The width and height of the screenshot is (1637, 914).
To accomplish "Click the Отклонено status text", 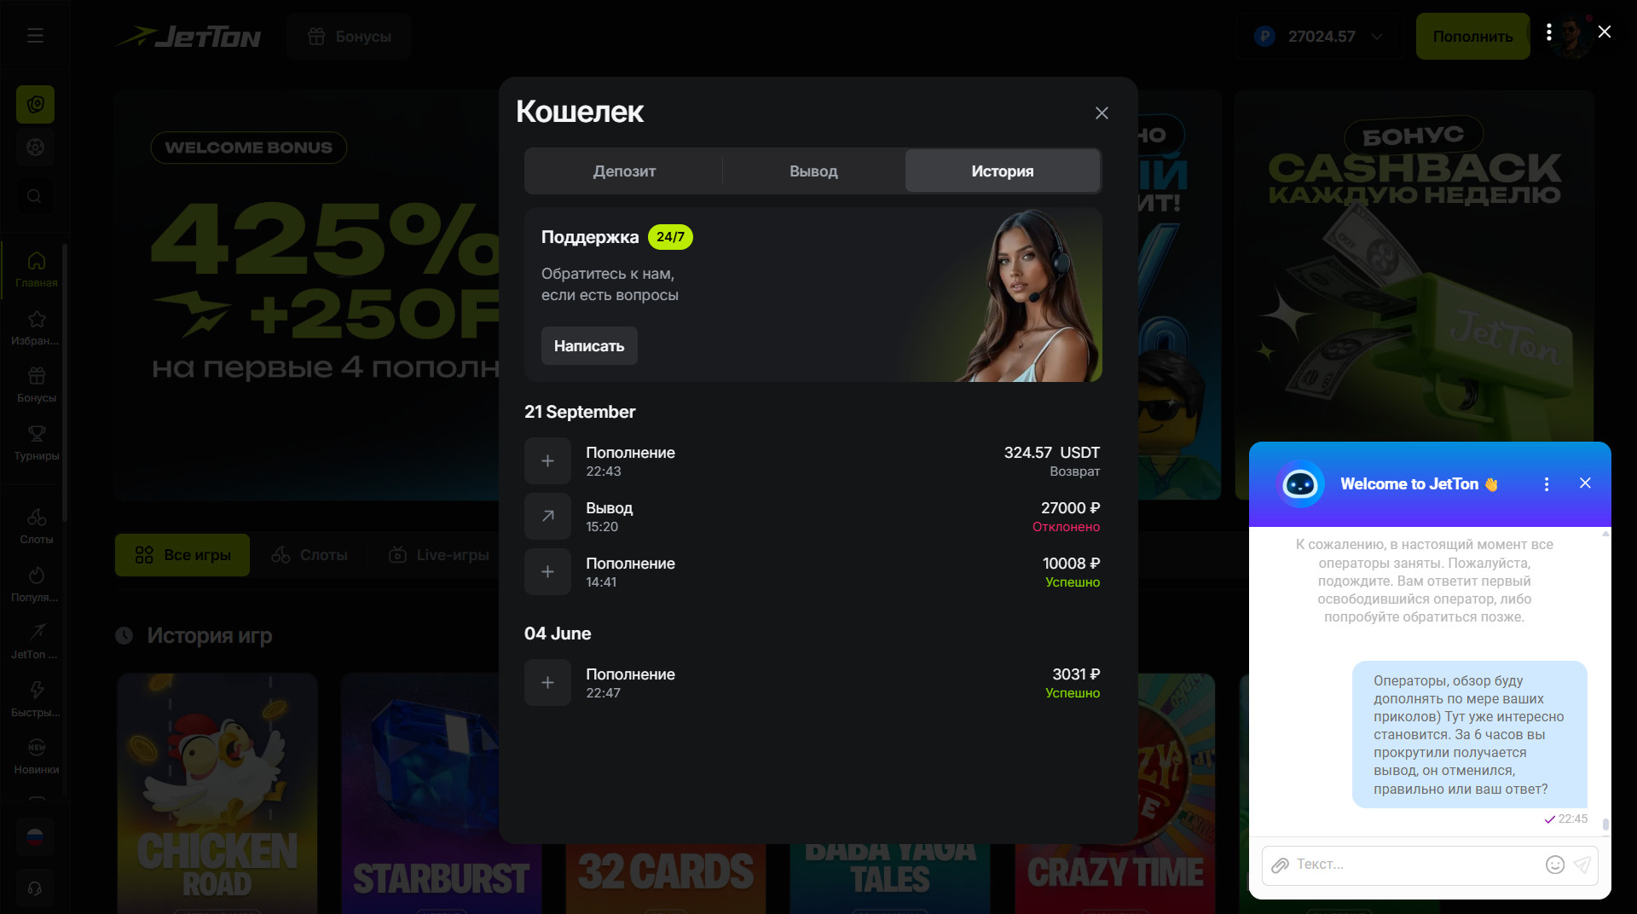I will pyautogui.click(x=1066, y=528).
